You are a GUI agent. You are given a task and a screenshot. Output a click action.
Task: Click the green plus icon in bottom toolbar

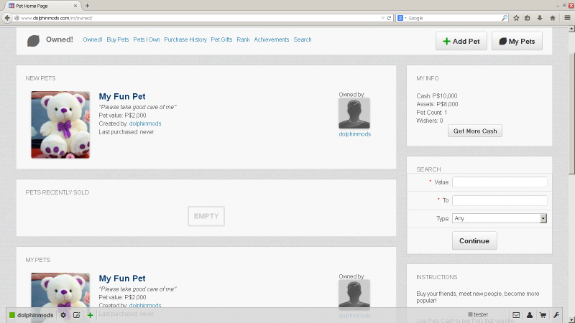[91, 315]
